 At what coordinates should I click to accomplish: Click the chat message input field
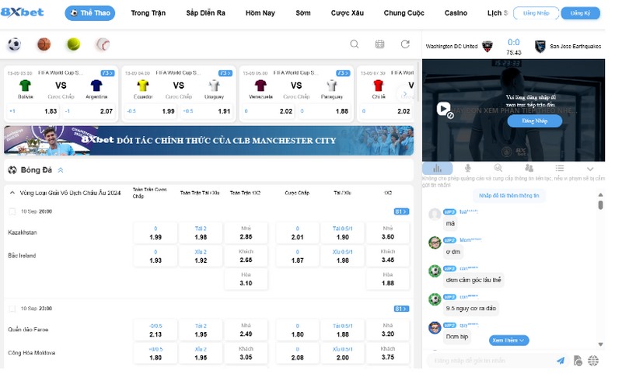[490, 361]
